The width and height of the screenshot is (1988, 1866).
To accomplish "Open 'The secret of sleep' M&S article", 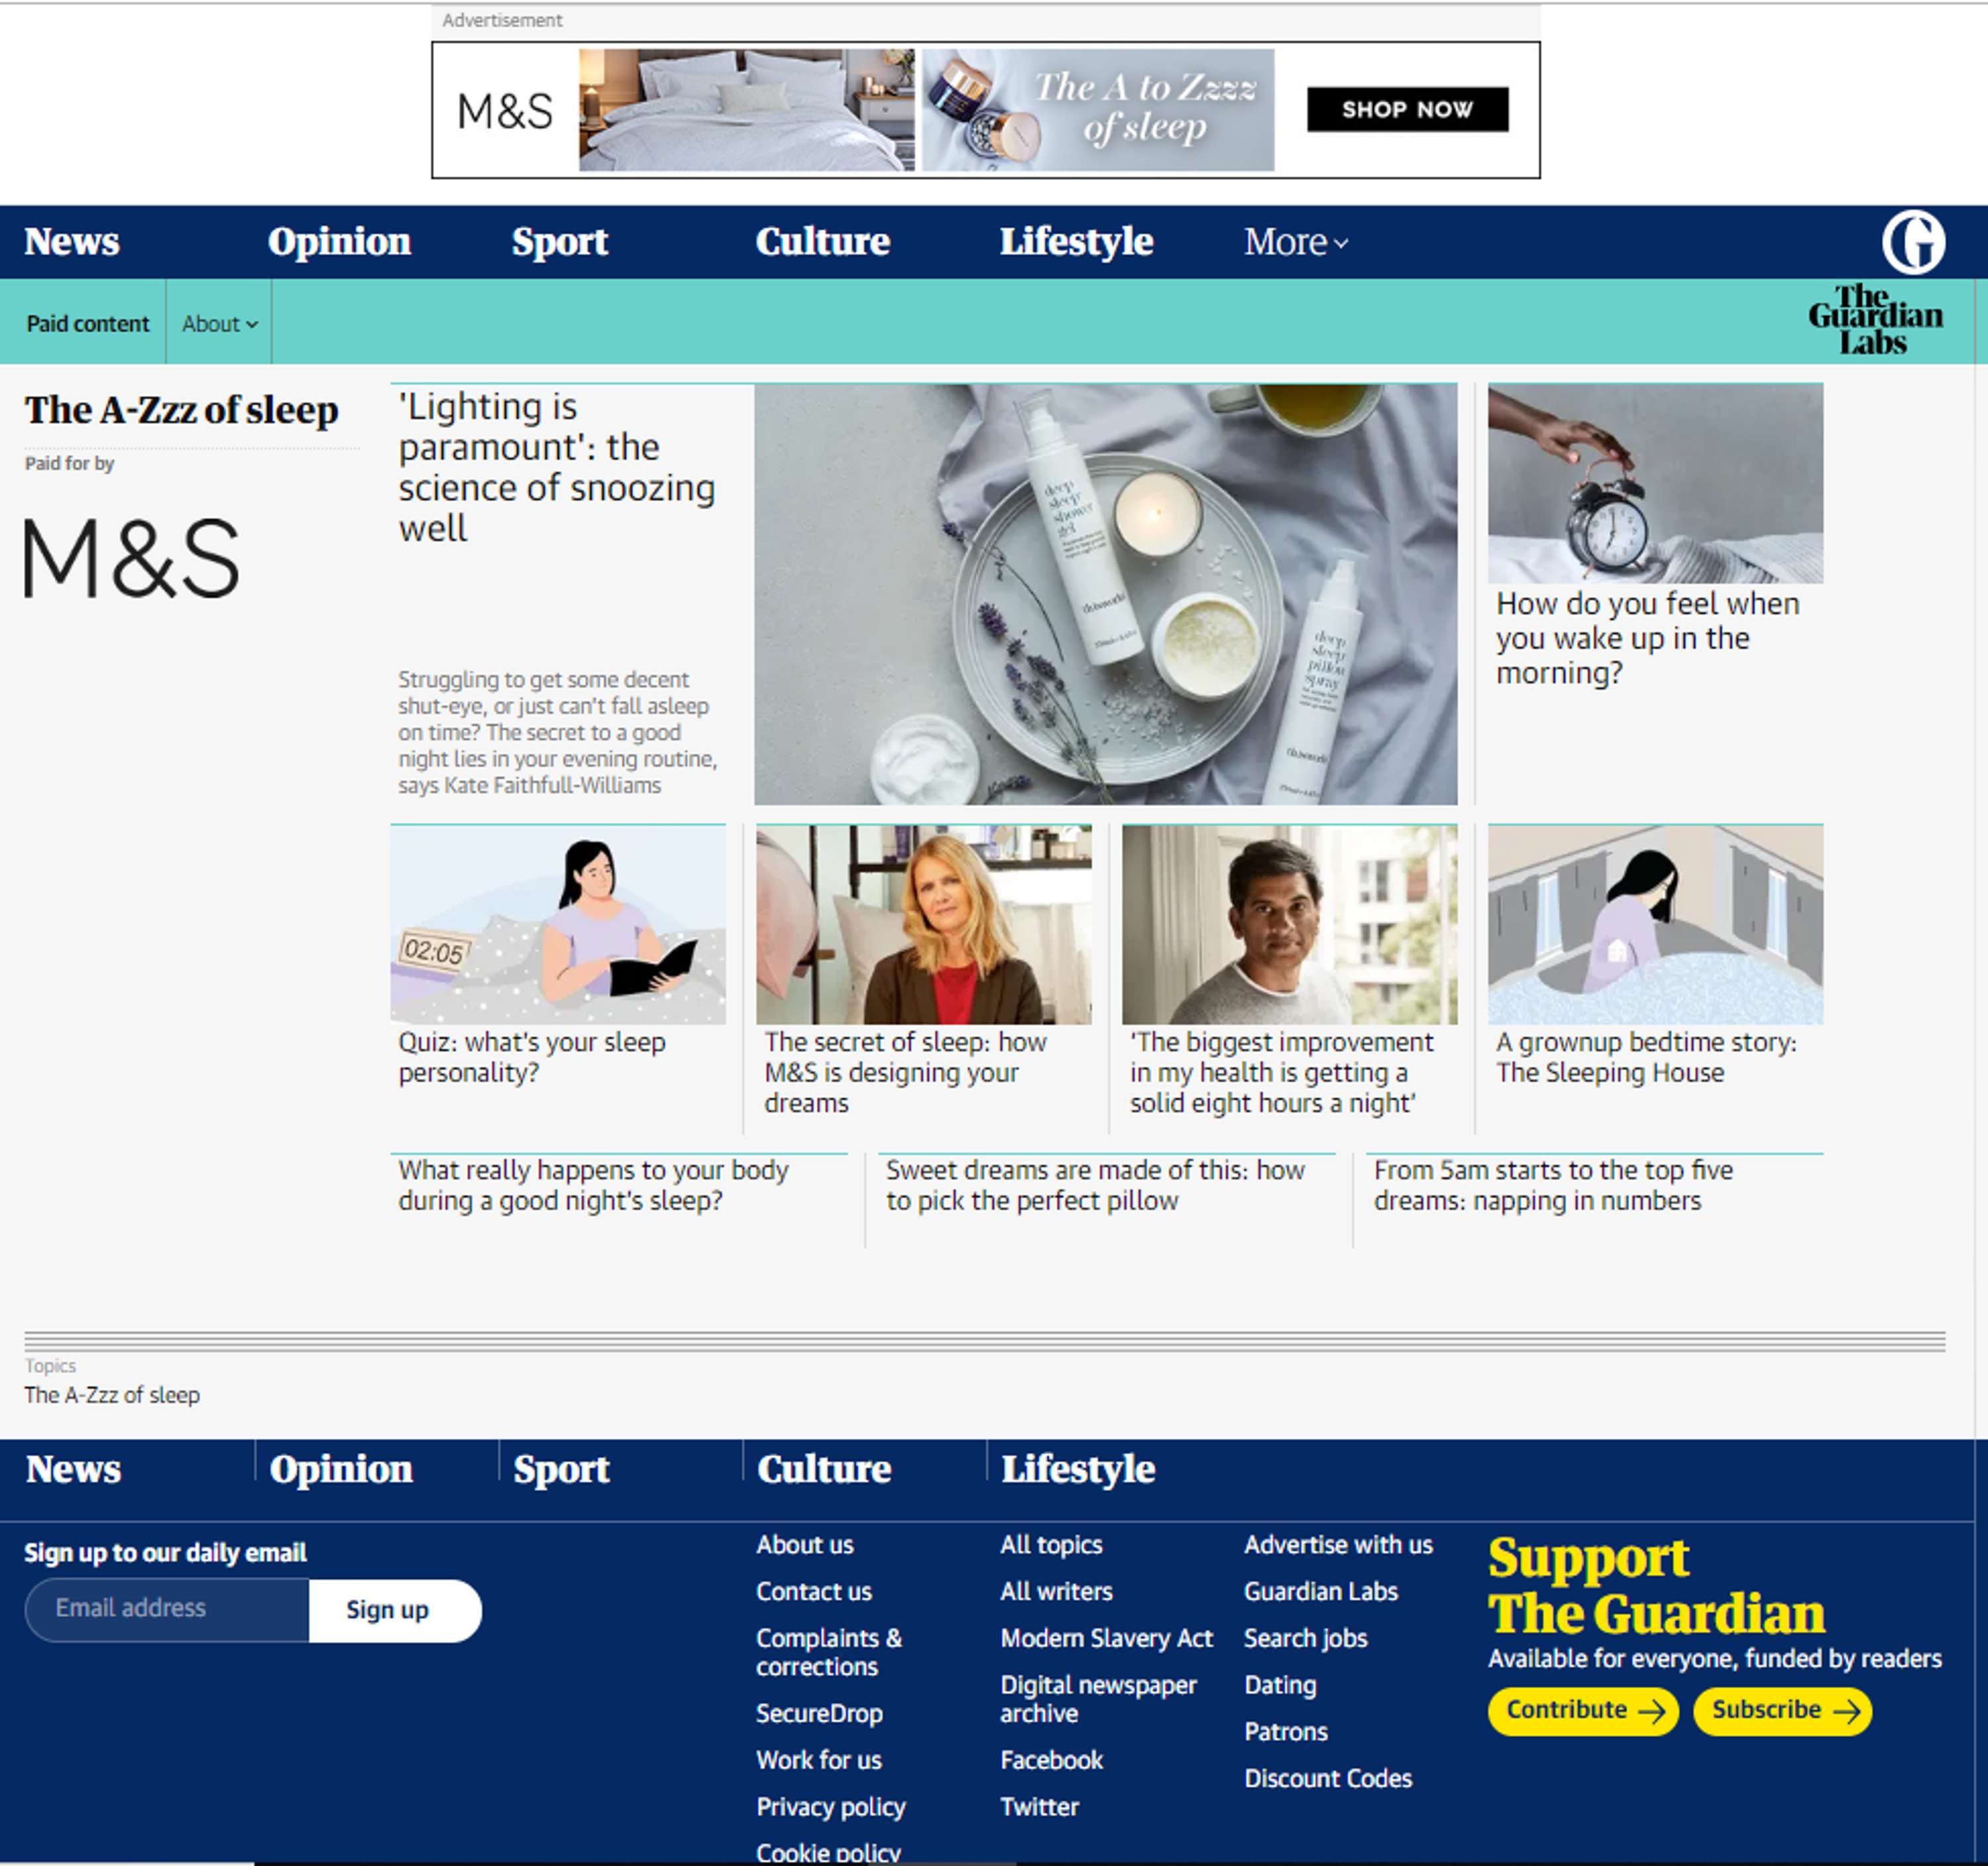I will pyautogui.click(x=906, y=1072).
